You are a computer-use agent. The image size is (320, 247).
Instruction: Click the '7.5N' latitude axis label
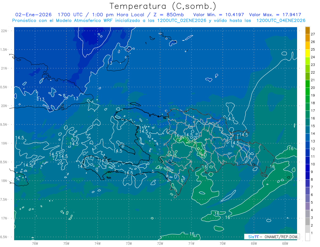[4, 200]
